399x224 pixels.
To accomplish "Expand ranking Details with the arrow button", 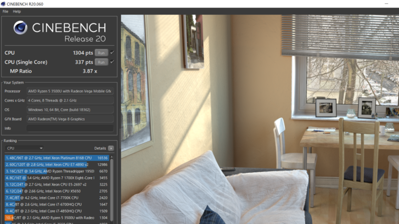I will pos(111,148).
